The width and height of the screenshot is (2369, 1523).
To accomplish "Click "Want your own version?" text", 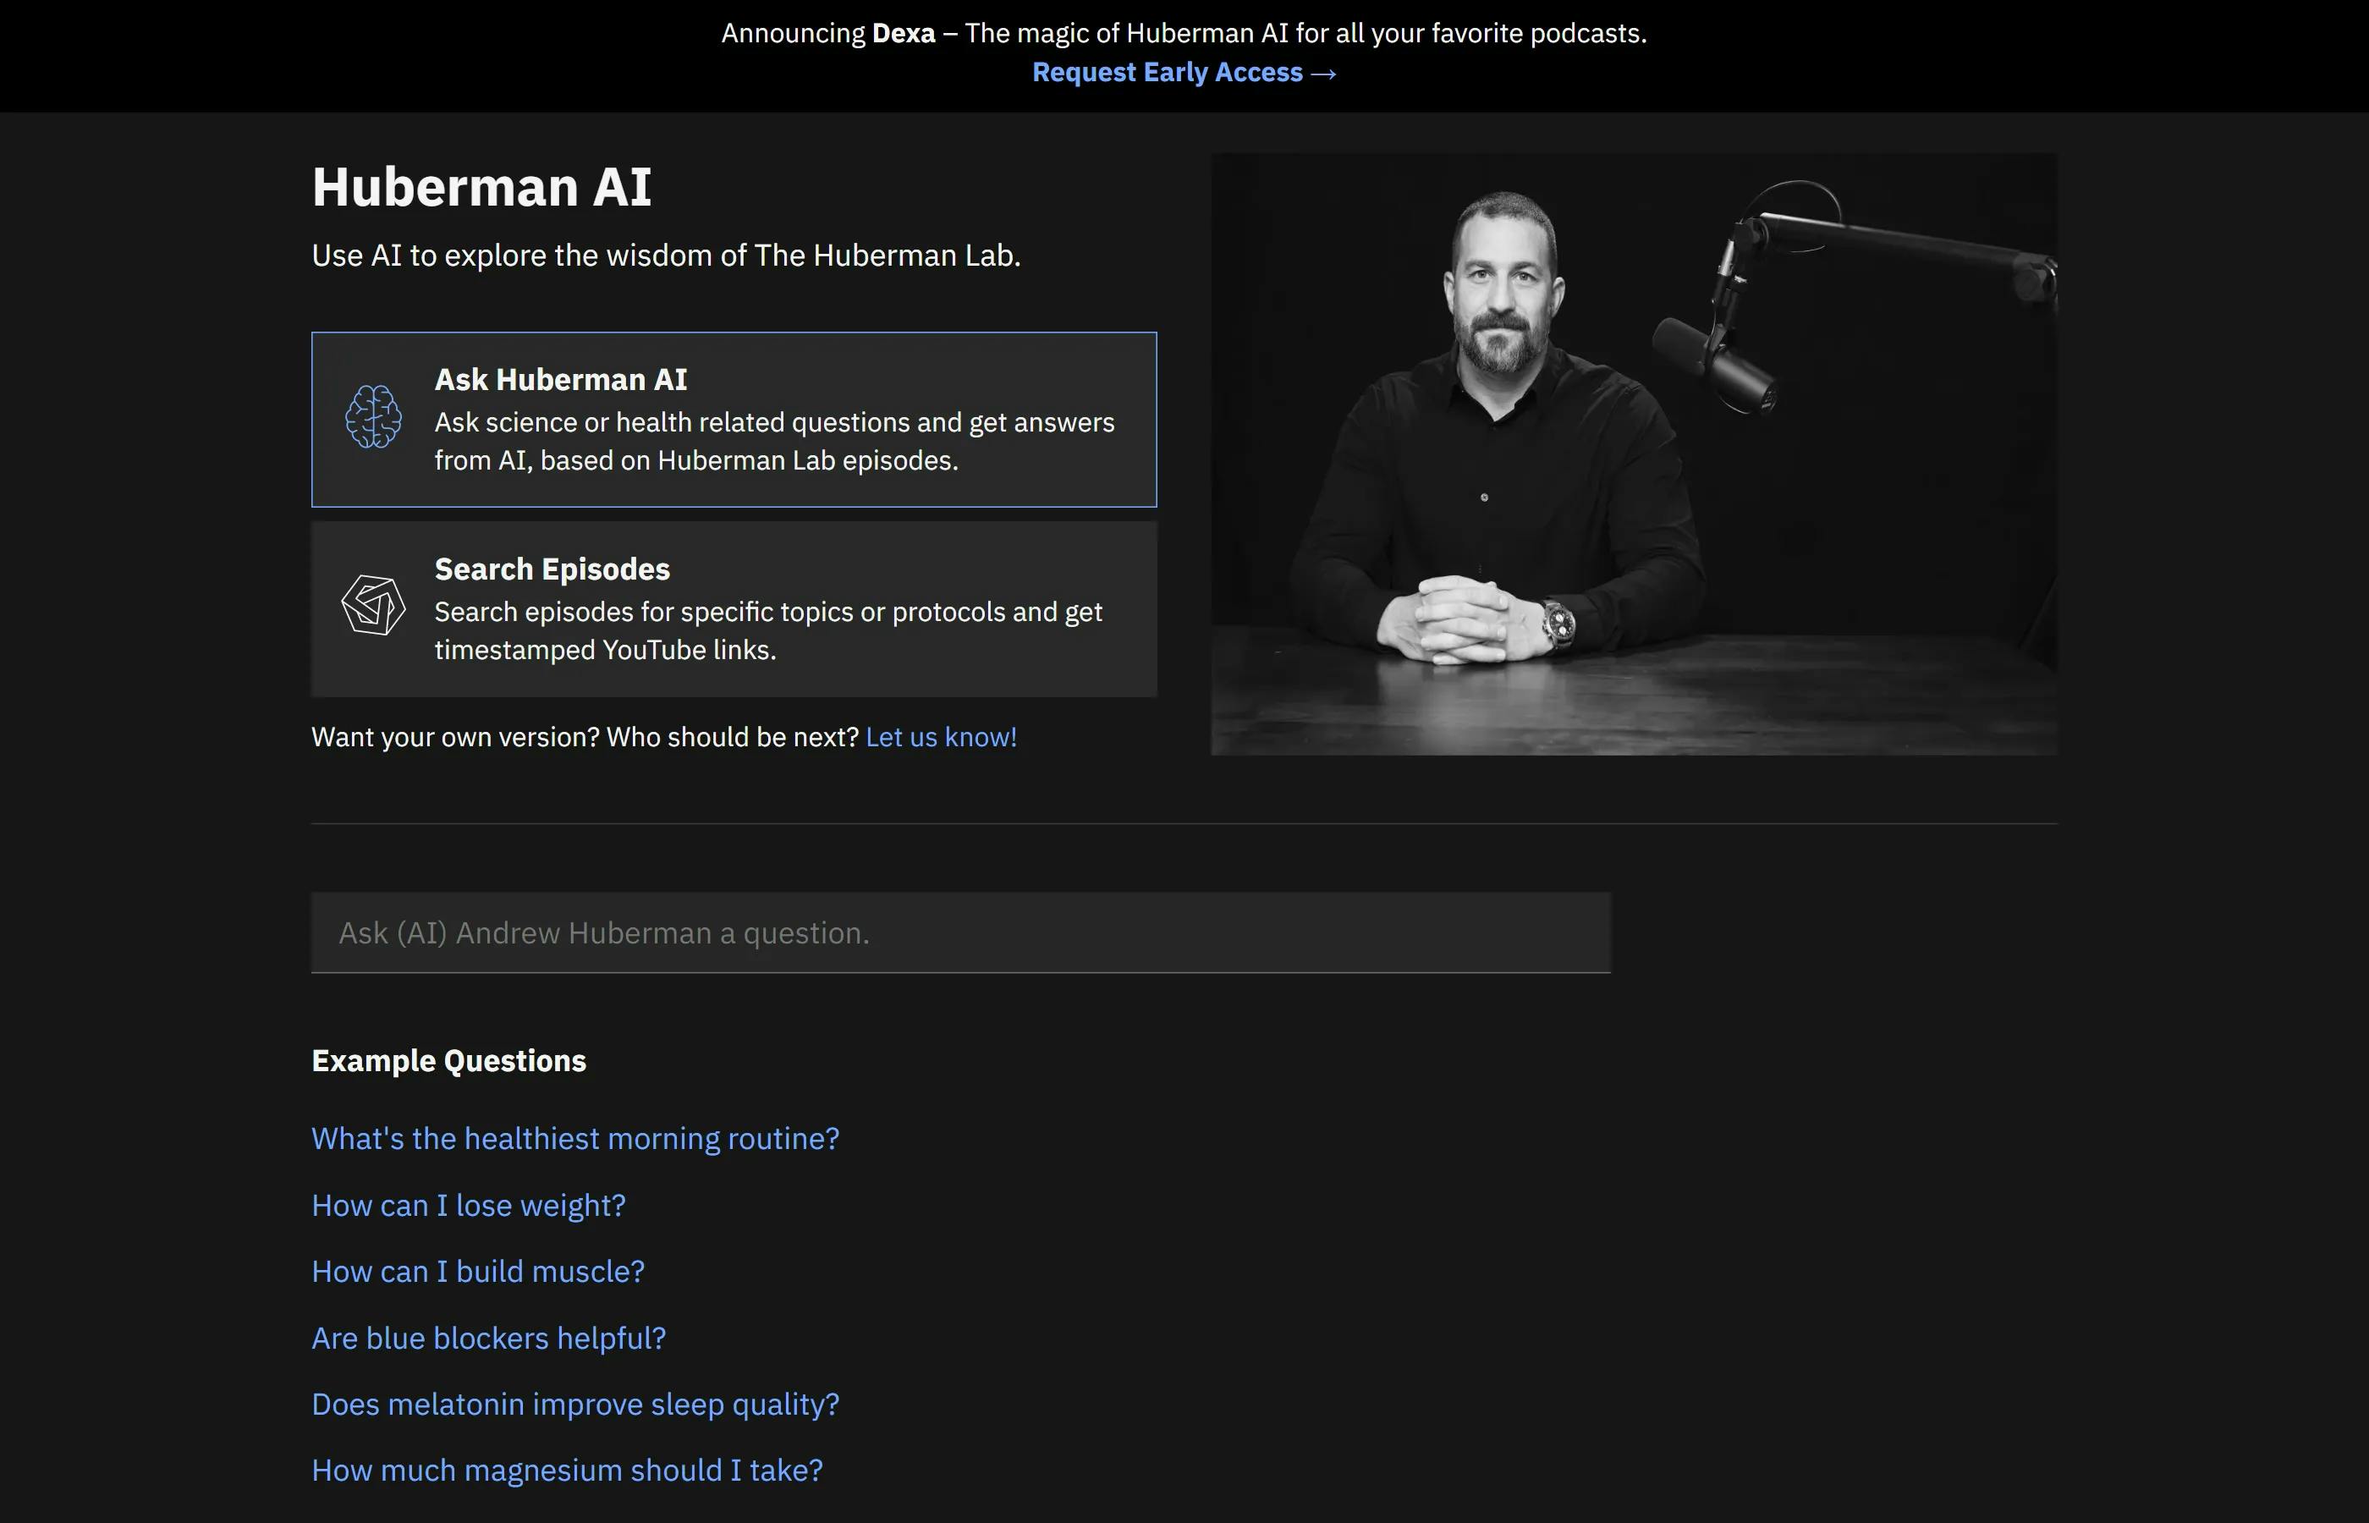I will pos(456,737).
